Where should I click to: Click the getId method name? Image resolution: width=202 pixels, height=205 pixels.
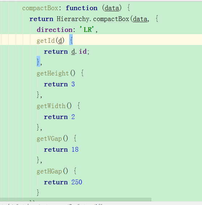pyautogui.click(x=46, y=41)
